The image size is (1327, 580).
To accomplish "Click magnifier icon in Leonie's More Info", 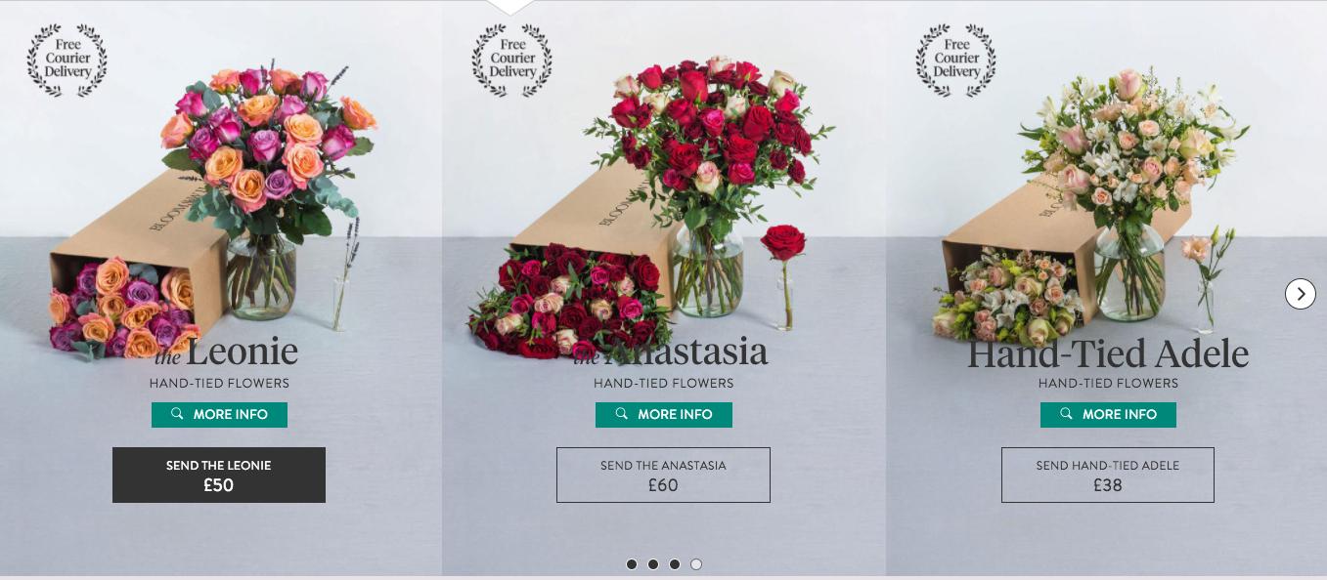I will coord(177,414).
